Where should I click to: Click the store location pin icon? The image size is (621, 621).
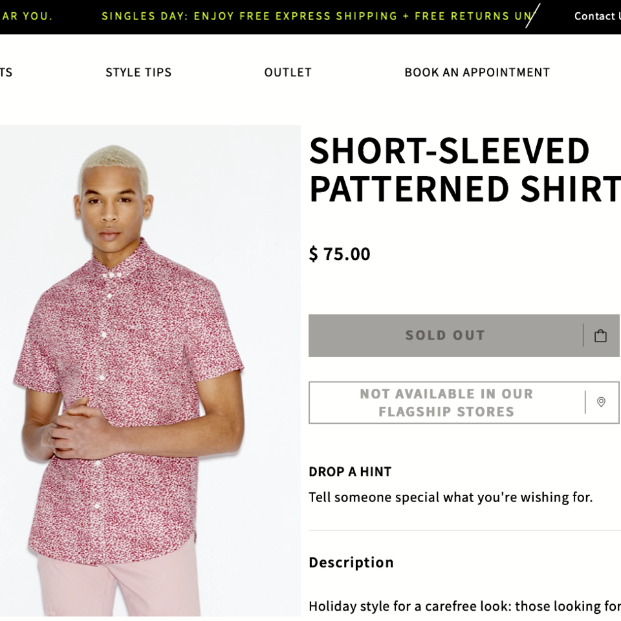coord(601,402)
